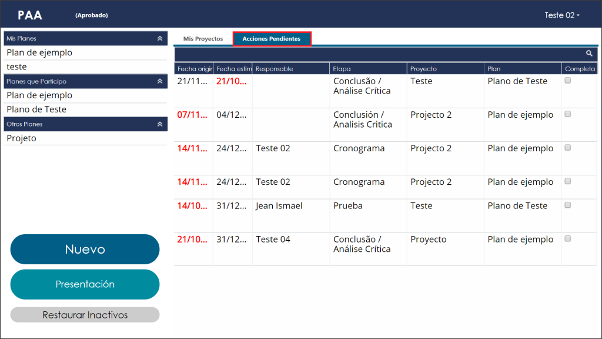
Task: Open Plan de ejemplo under Mis Planes
Action: (85, 52)
